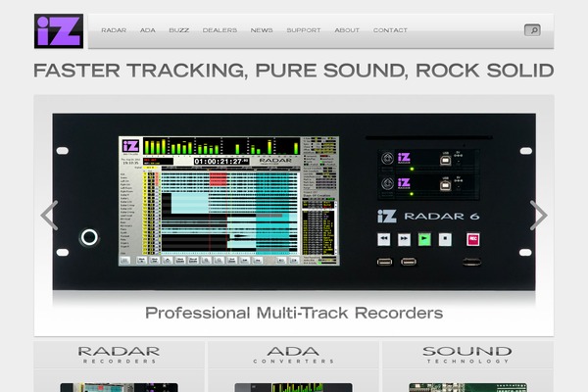Open the RADAR menu item
588x392 pixels.
click(x=114, y=30)
